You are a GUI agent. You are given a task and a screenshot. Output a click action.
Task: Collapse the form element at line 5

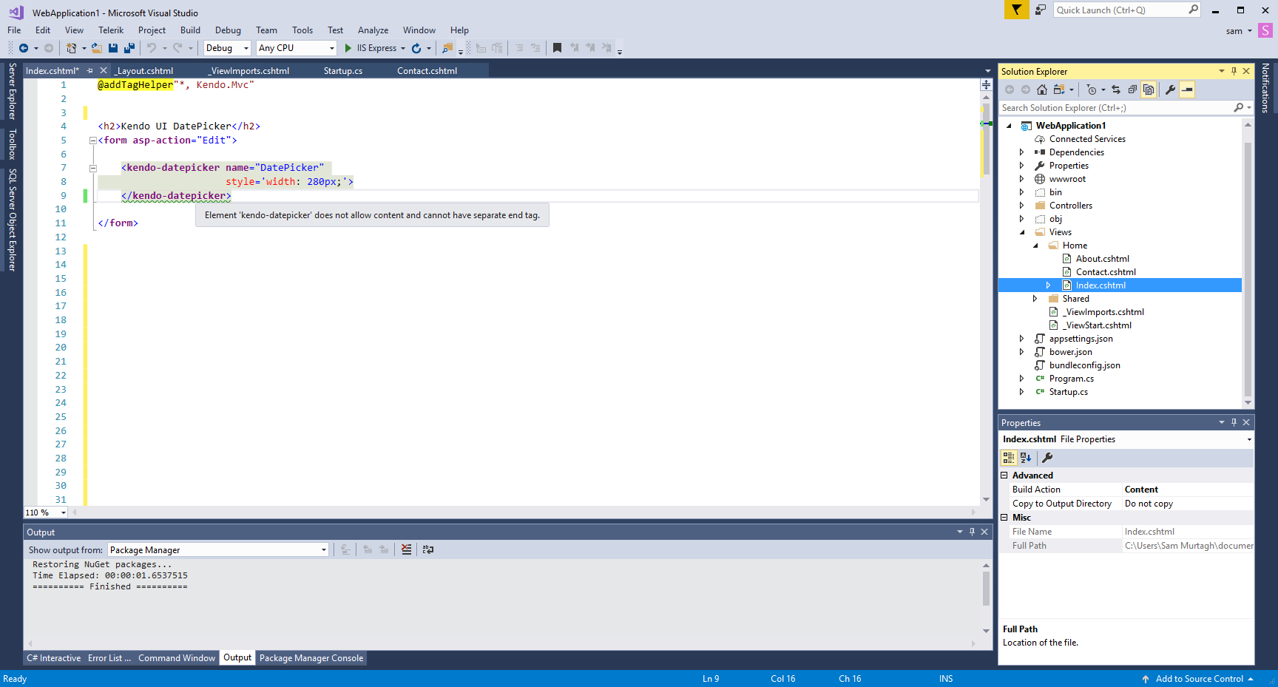pyautogui.click(x=93, y=141)
